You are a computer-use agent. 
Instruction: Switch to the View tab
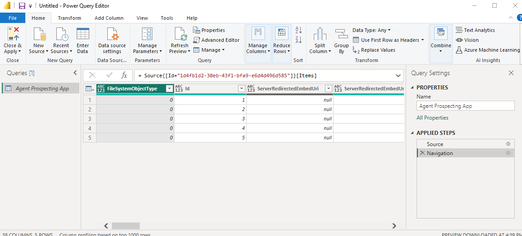point(142,18)
